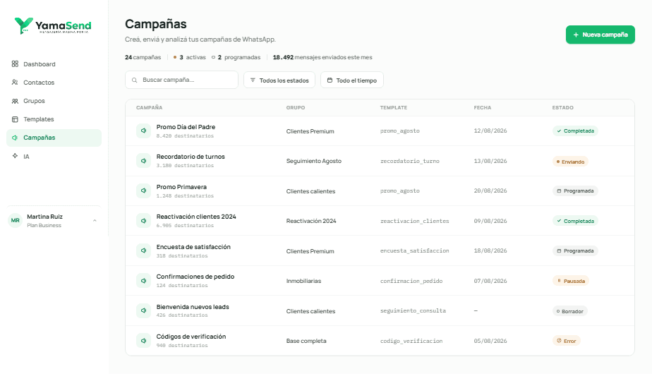The width and height of the screenshot is (652, 381).
Task: Click the date 07/08/2026
Action: (490, 281)
